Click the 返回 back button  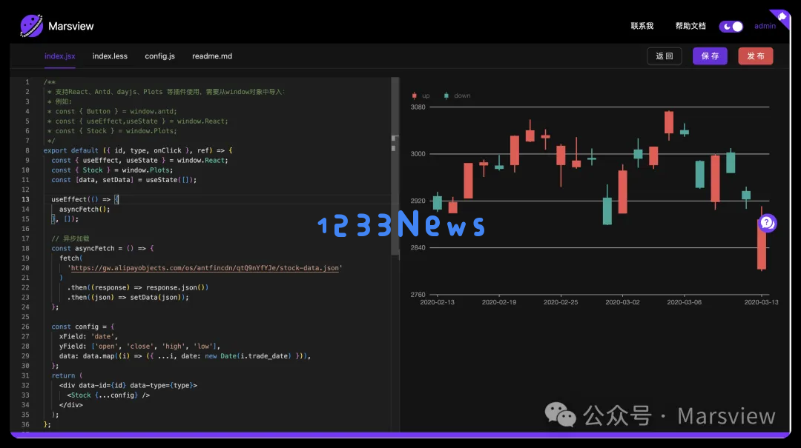point(664,56)
